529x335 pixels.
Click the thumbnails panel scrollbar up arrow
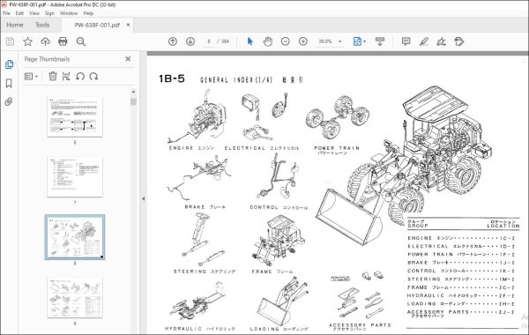134,92
